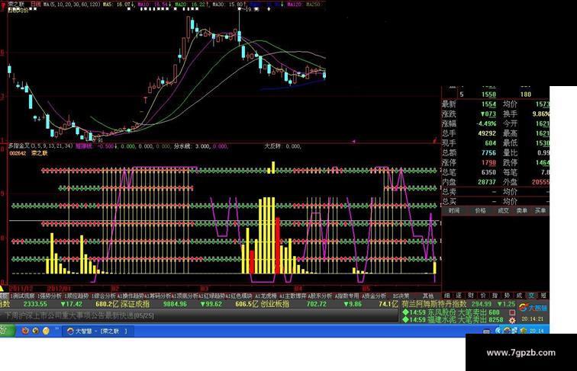Click the Windows Start button

(x=8, y=331)
